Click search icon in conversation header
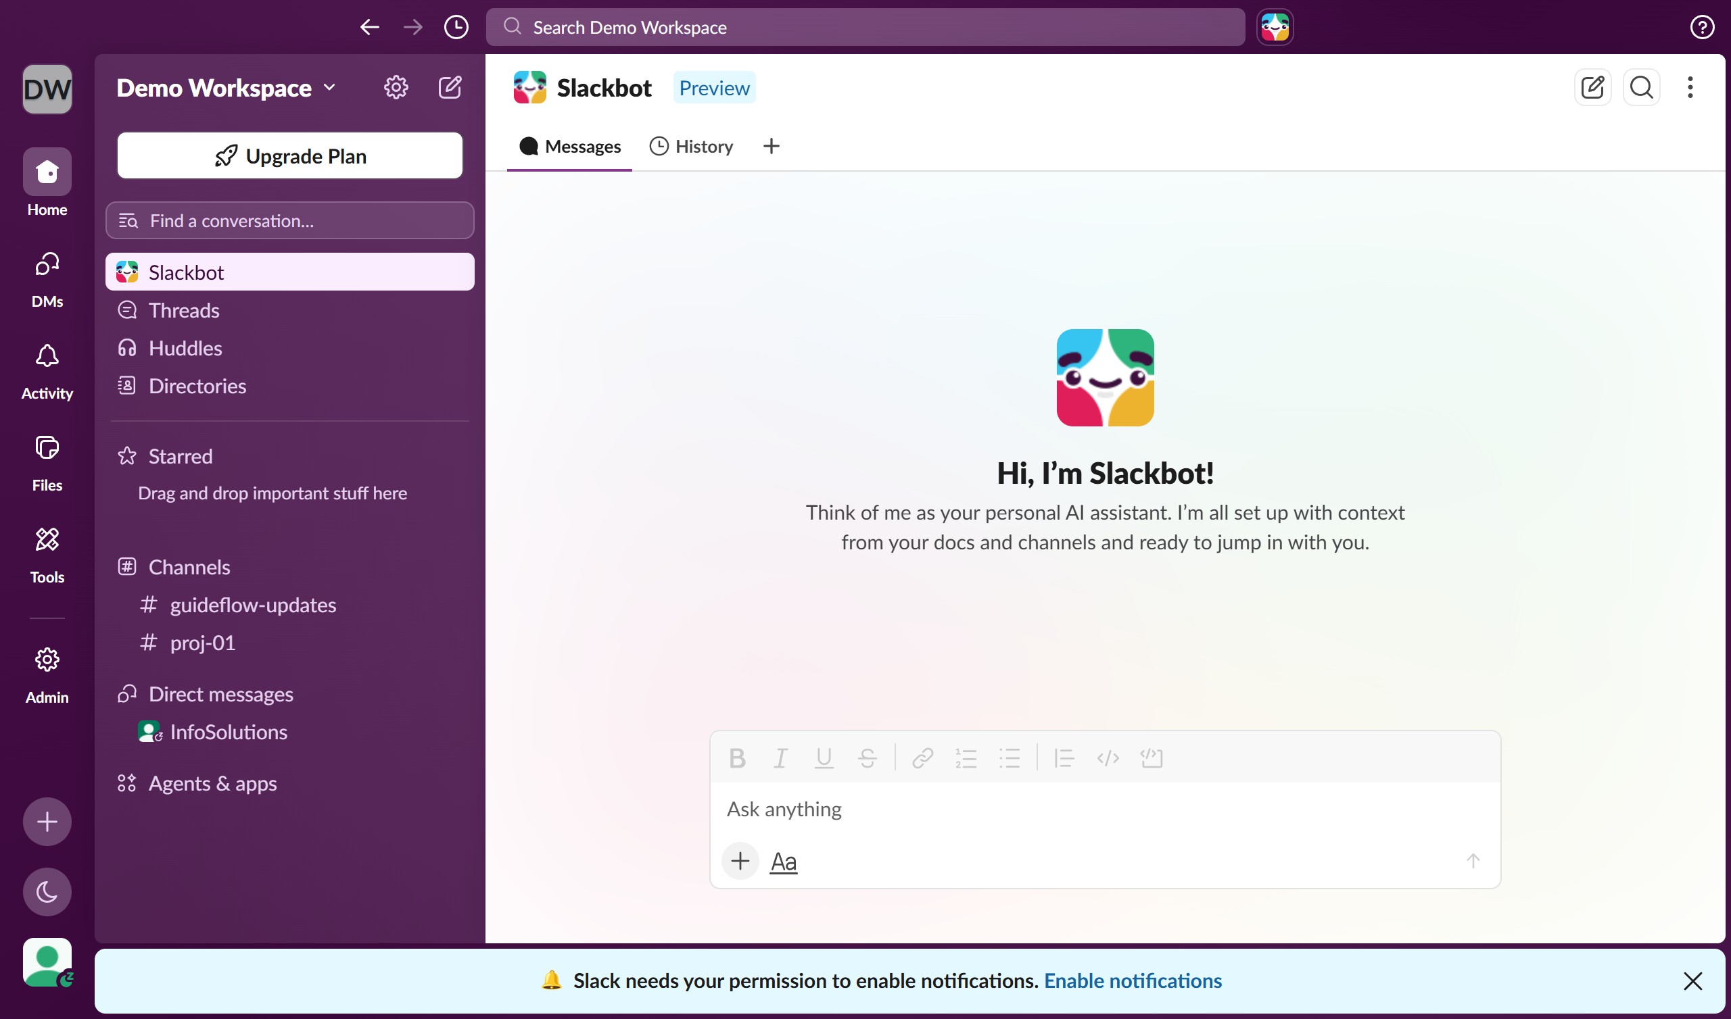The image size is (1731, 1019). 1641,87
